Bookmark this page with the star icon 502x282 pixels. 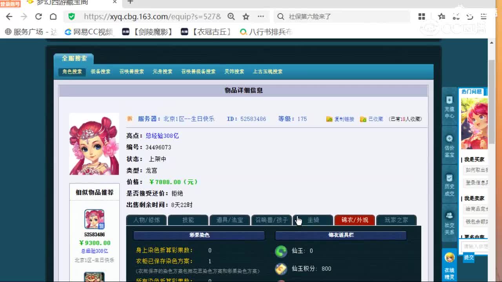pos(246,16)
